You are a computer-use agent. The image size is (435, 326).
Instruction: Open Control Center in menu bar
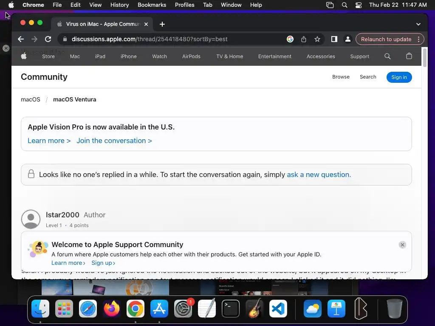(x=359, y=5)
